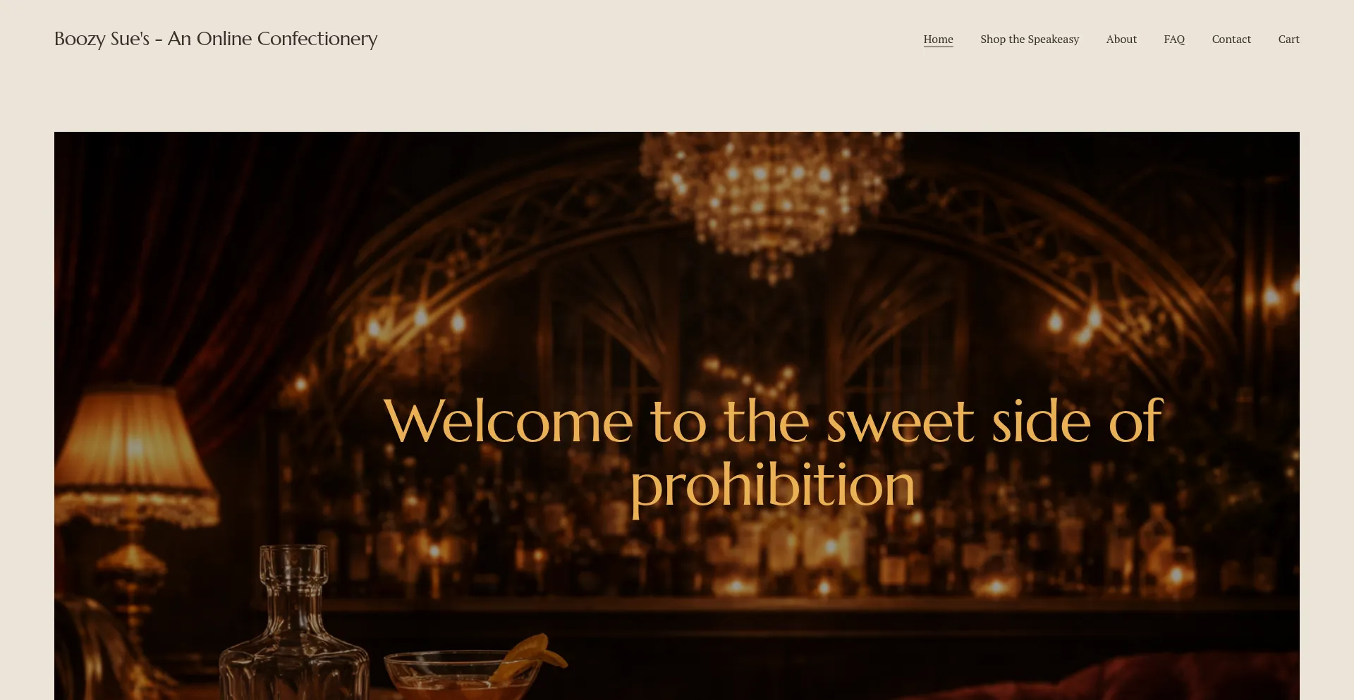Click the Boozy Sue's site title
This screenshot has height=700, width=1354.
(x=216, y=39)
